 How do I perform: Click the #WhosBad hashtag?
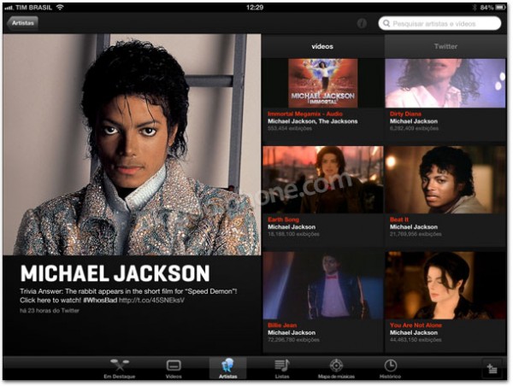[x=100, y=301]
